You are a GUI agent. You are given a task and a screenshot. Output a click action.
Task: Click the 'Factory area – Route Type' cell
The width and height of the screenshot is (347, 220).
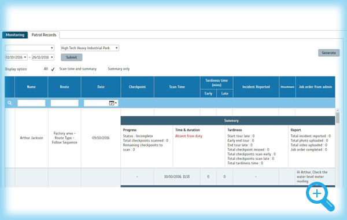pyautogui.click(x=64, y=138)
